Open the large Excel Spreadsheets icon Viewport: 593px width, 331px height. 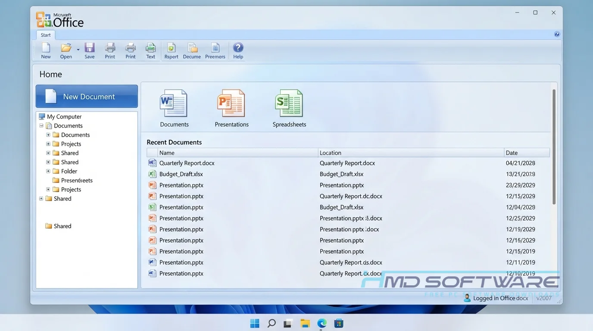click(x=289, y=103)
